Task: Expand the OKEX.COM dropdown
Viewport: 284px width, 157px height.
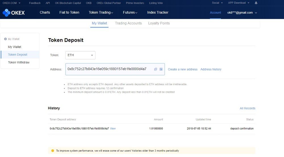Action: tap(11, 3)
